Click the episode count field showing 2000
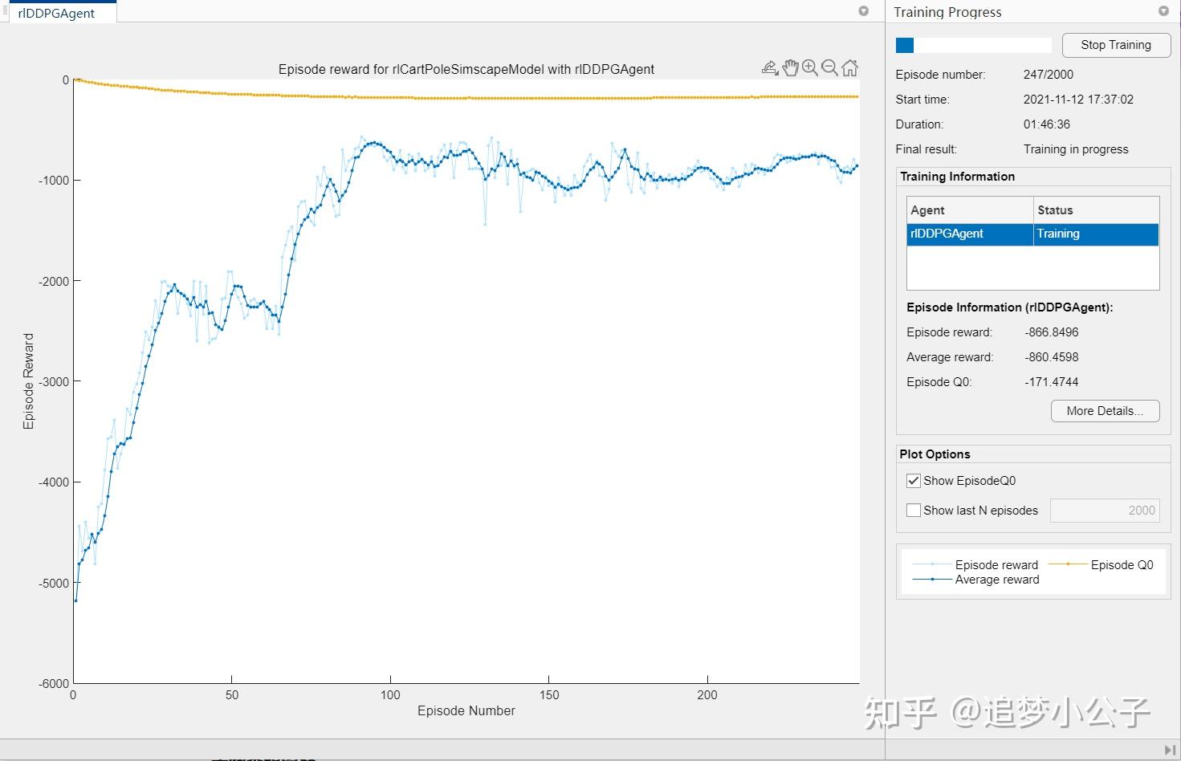 (x=1105, y=510)
